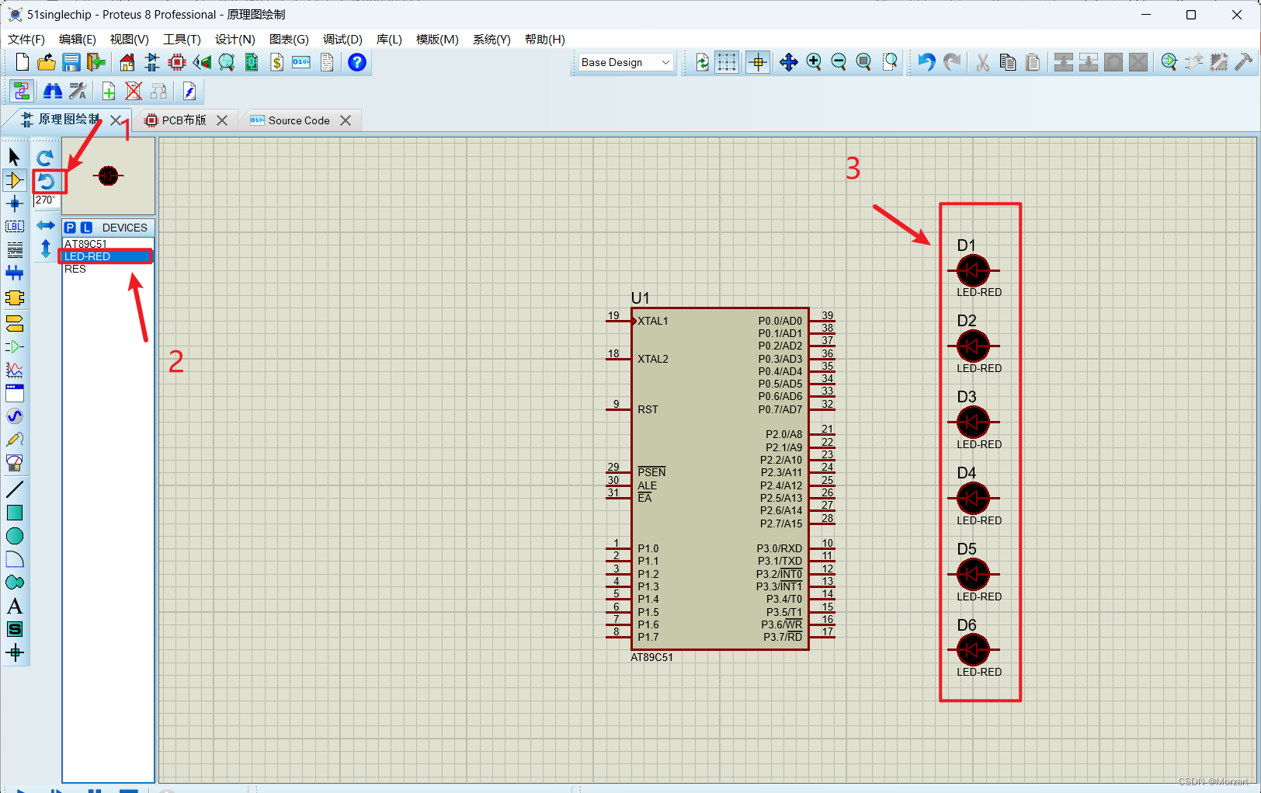Image resolution: width=1261 pixels, height=793 pixels.
Task: Select the 2D graphics line tool
Action: [15, 489]
